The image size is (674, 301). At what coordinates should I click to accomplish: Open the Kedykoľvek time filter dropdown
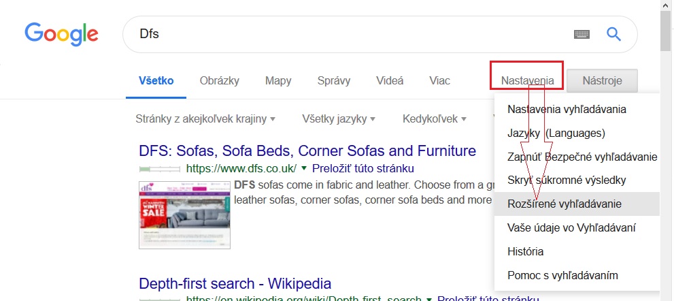(435, 119)
